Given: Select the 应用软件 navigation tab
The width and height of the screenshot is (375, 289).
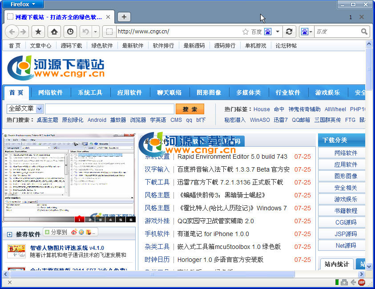Looking at the screenshot, I should (x=129, y=92).
